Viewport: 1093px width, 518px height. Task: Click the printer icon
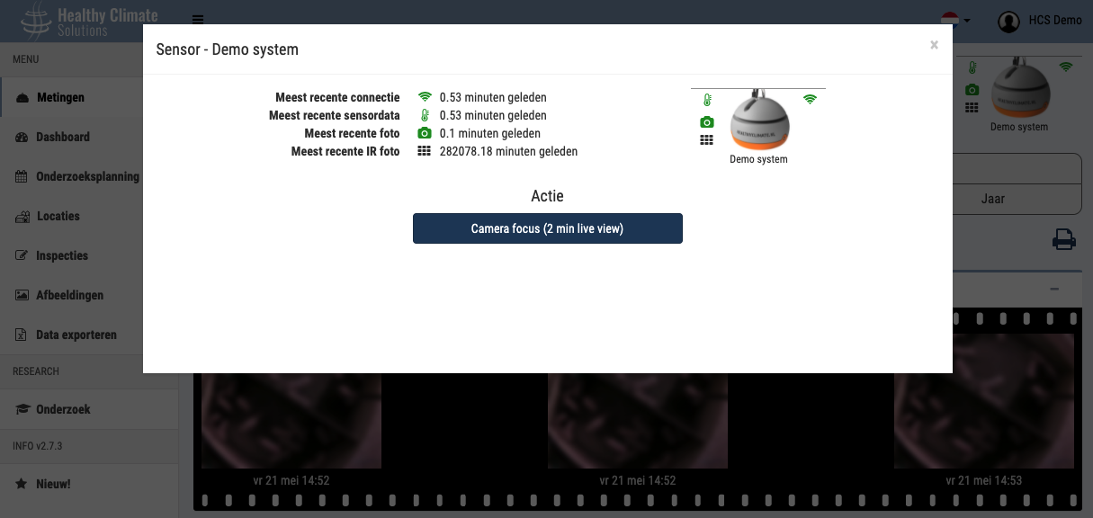pos(1064,239)
